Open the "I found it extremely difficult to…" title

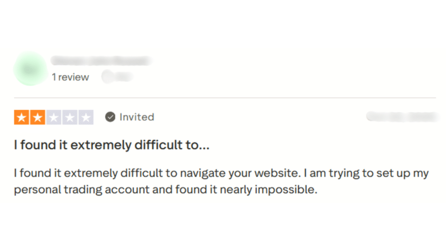[111, 145]
